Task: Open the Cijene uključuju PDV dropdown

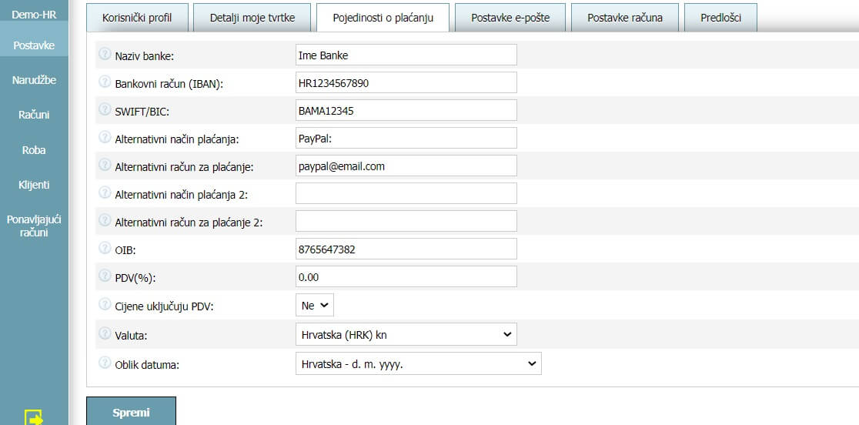Action: (x=315, y=305)
